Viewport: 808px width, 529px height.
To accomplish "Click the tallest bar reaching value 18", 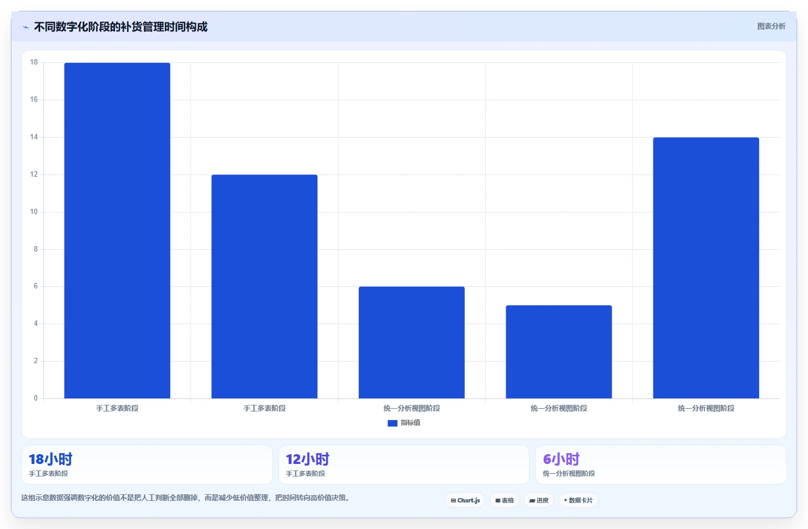I will coord(117,230).
